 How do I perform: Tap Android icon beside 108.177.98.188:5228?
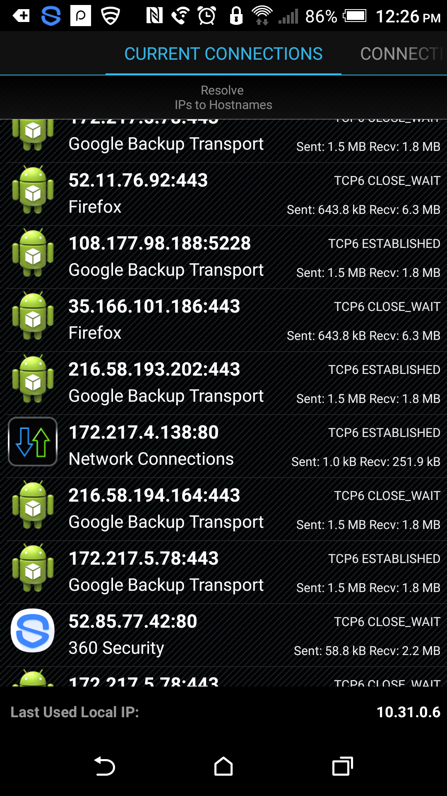pos(33,253)
